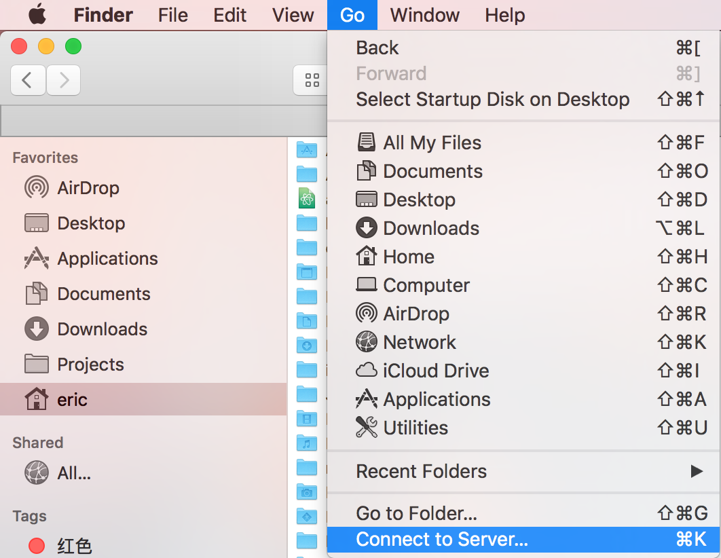This screenshot has height=558, width=721.
Task: Open Applications from the sidebar
Action: pyautogui.click(x=91, y=259)
